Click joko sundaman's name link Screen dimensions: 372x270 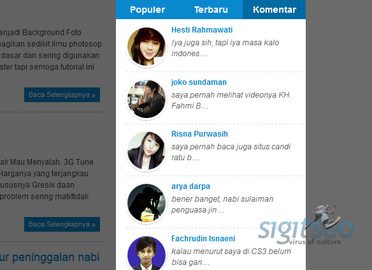click(x=199, y=82)
